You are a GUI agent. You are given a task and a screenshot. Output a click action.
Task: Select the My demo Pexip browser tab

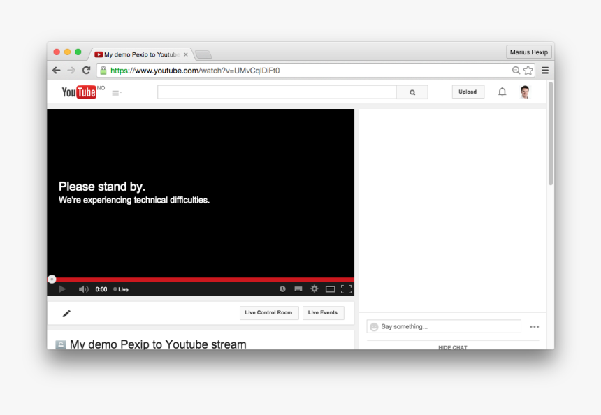point(141,54)
